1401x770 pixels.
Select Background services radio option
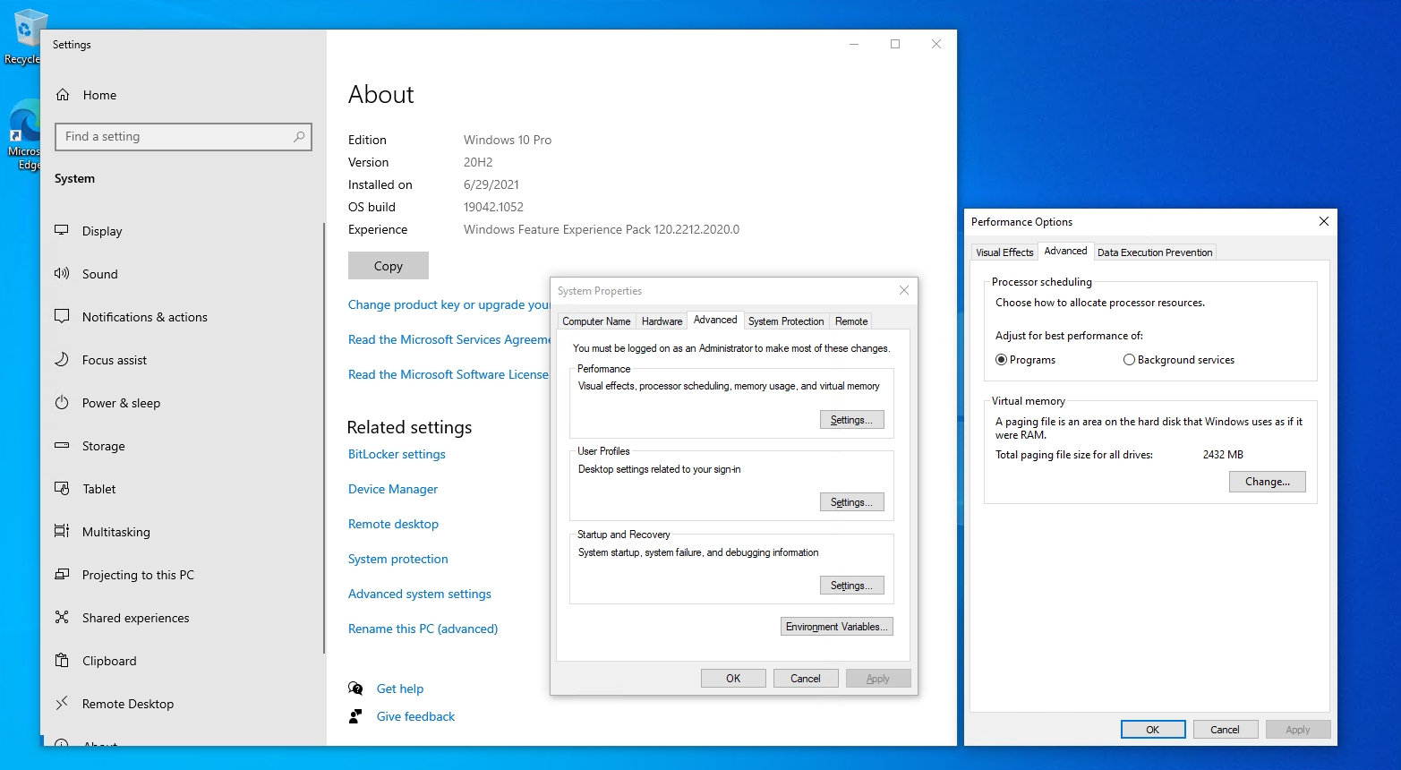tap(1130, 360)
